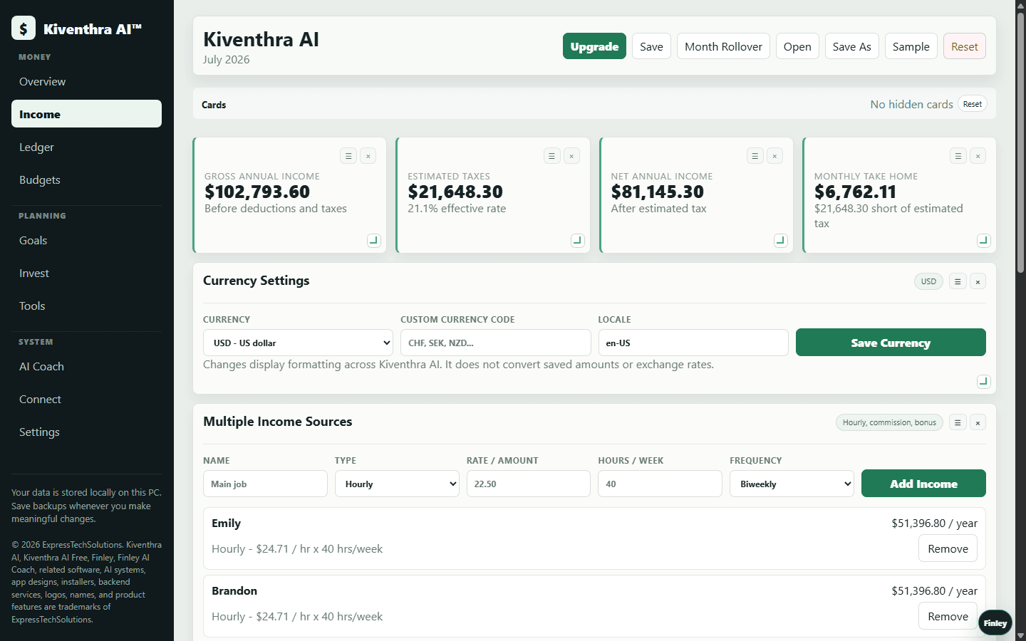Focus the income Name field
Image resolution: width=1026 pixels, height=641 pixels.
click(x=265, y=484)
